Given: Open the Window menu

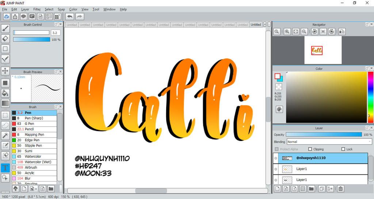Looking at the screenshot, I should 110,9.
